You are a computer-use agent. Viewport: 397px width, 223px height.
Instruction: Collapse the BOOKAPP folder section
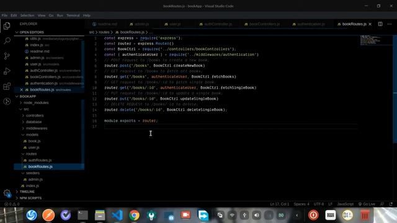coord(25,97)
